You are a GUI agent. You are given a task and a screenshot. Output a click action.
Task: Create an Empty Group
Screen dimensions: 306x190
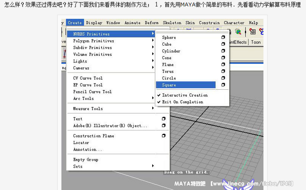86,159
